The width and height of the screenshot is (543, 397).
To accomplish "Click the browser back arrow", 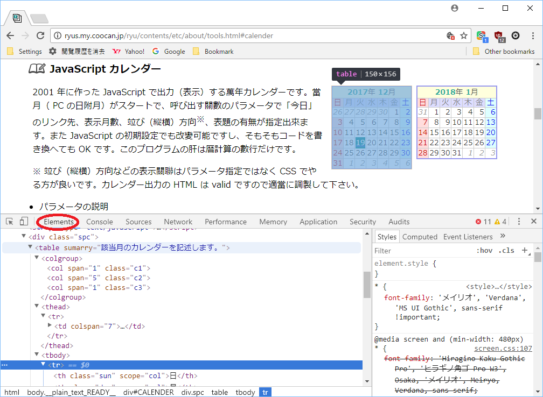I will pos(10,36).
